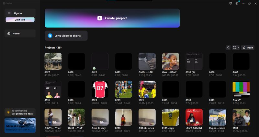Click the 43.7M | 02:05 project info
This screenshot has width=259, height=137.
(x=52, y=75)
